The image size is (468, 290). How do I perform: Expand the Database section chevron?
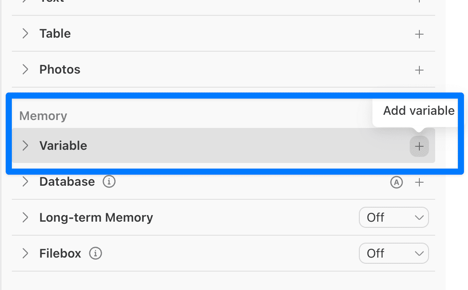(25, 182)
